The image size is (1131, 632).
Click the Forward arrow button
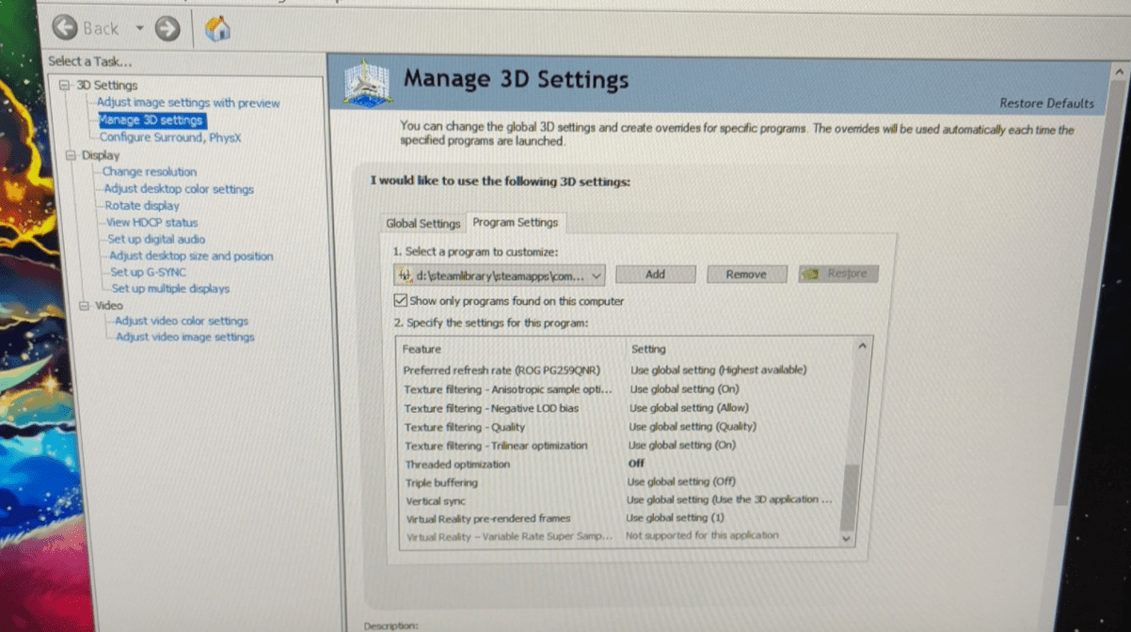tap(167, 29)
